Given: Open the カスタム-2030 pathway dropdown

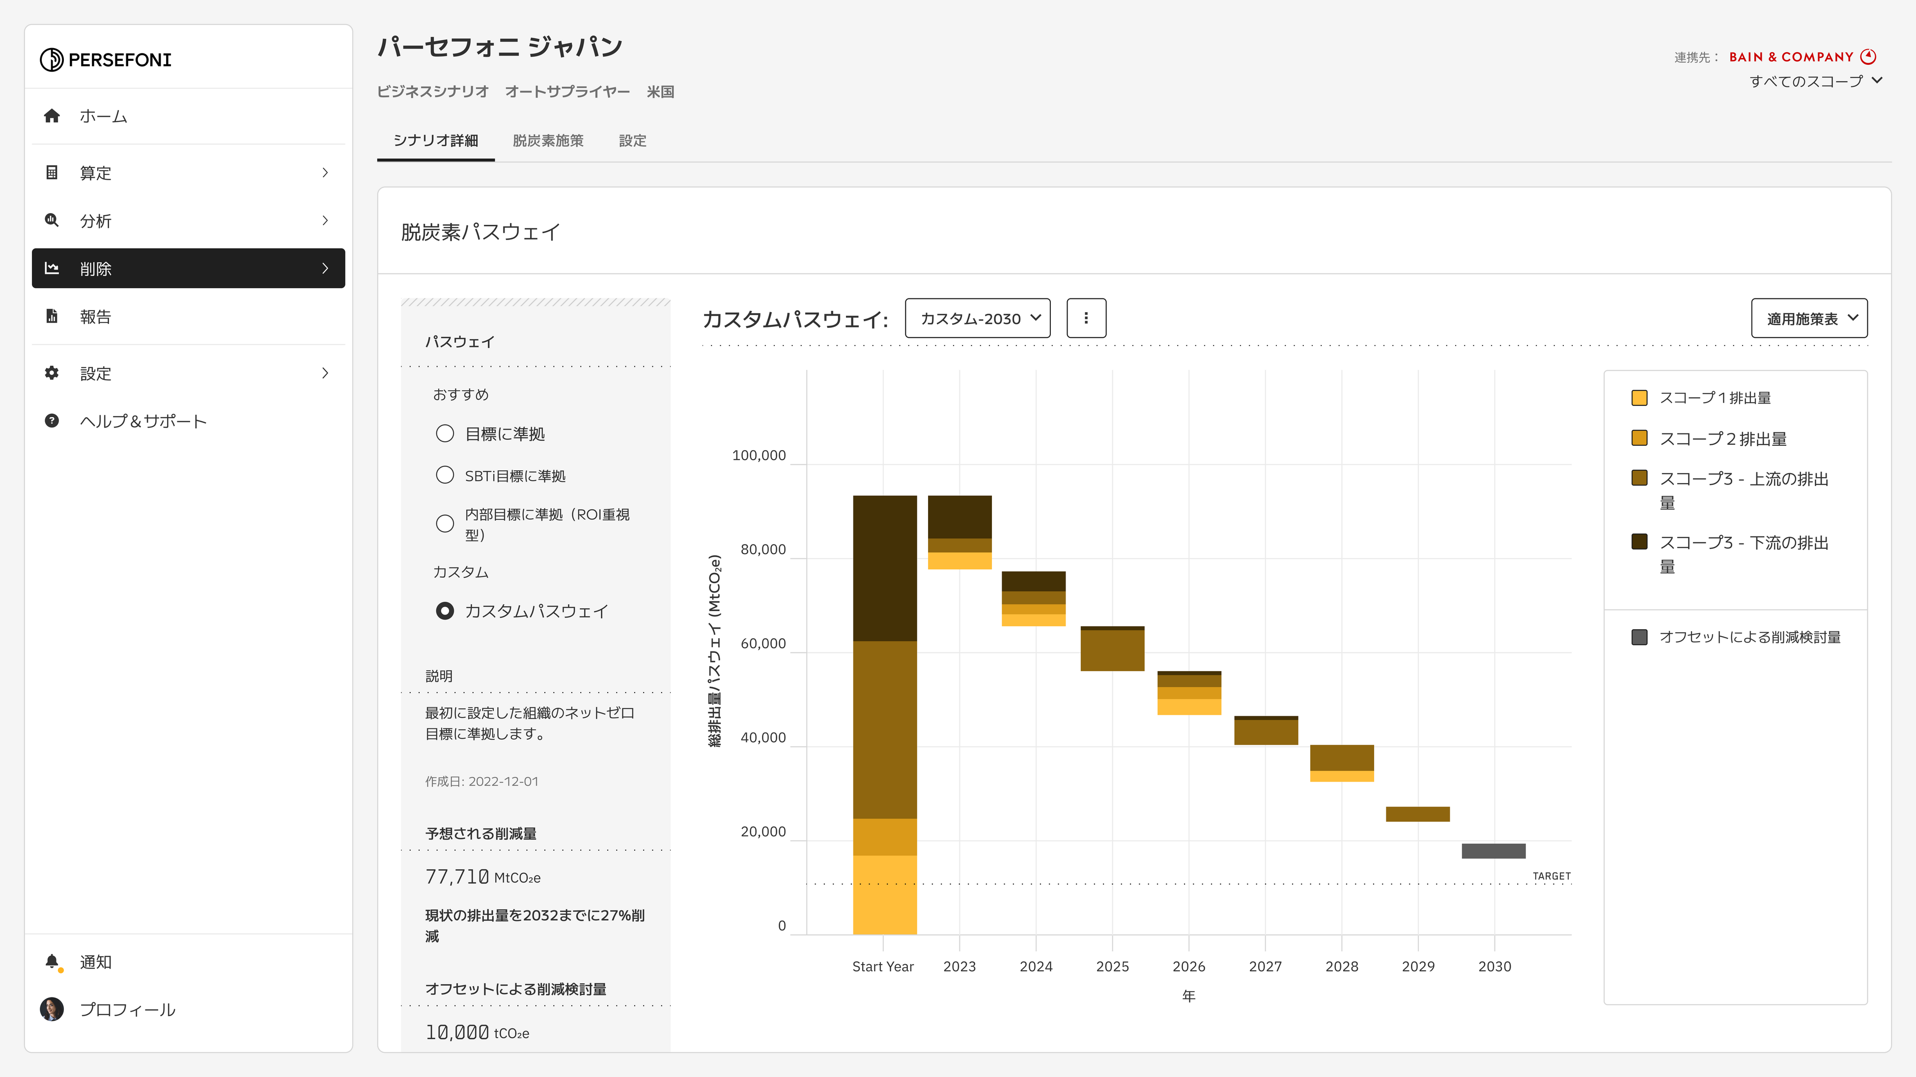Looking at the screenshot, I should 977,318.
